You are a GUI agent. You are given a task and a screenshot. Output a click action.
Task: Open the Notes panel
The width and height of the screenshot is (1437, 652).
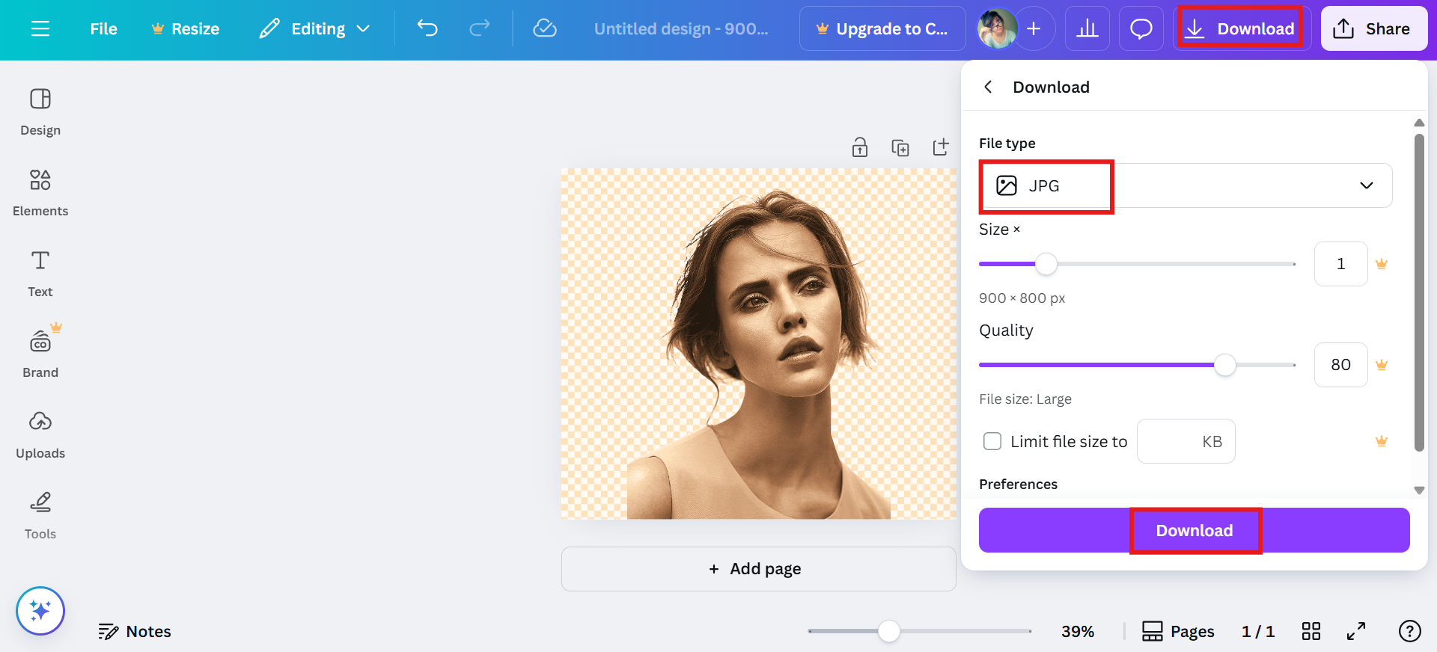tap(135, 632)
